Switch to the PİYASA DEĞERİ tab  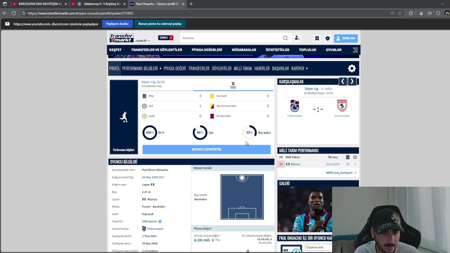175,69
